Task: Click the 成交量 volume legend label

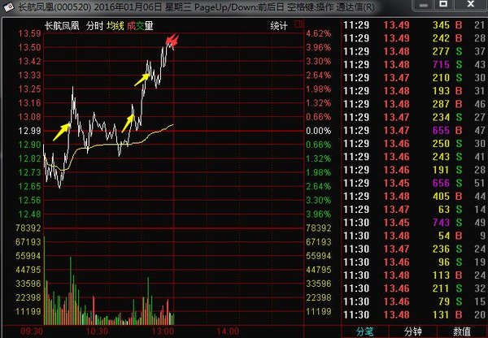Action: pos(140,26)
